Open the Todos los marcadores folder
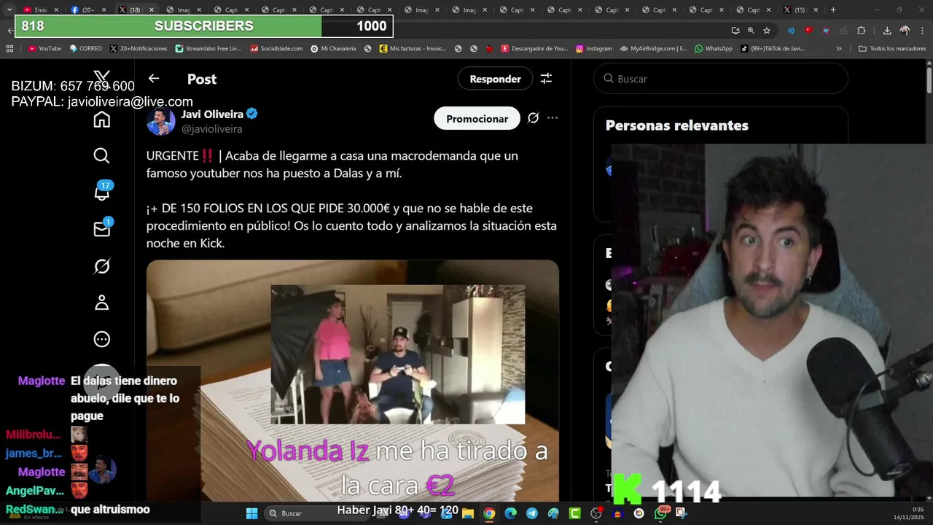The height and width of the screenshot is (525, 933). tap(892, 48)
